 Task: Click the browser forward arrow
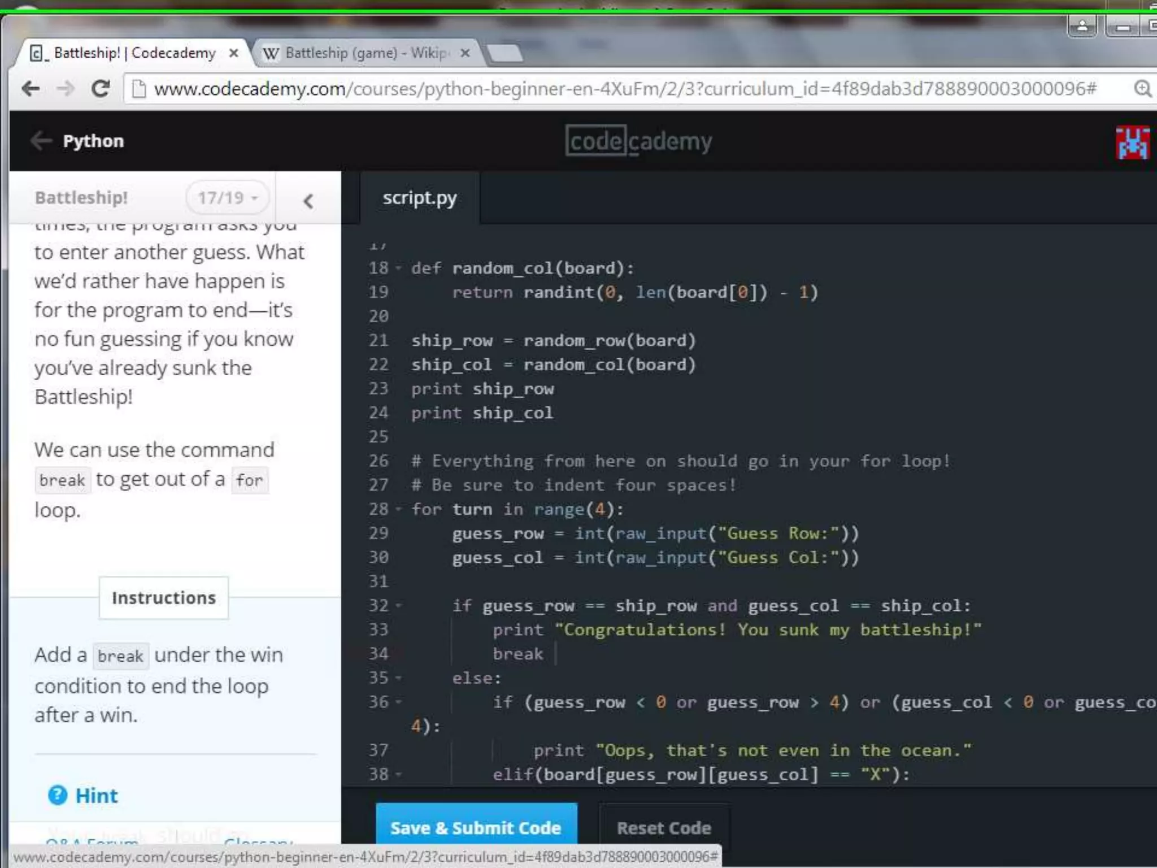click(66, 89)
